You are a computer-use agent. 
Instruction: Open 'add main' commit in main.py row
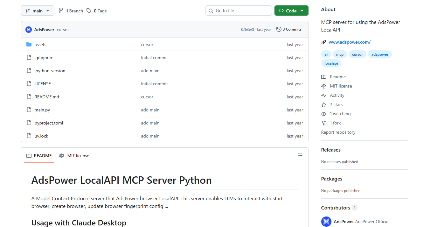(x=150, y=110)
